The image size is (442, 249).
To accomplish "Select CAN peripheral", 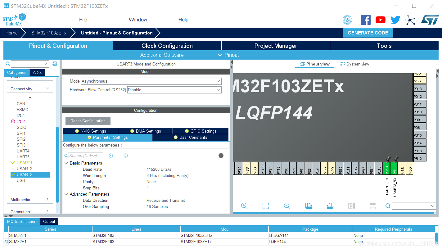I will [x=21, y=104].
